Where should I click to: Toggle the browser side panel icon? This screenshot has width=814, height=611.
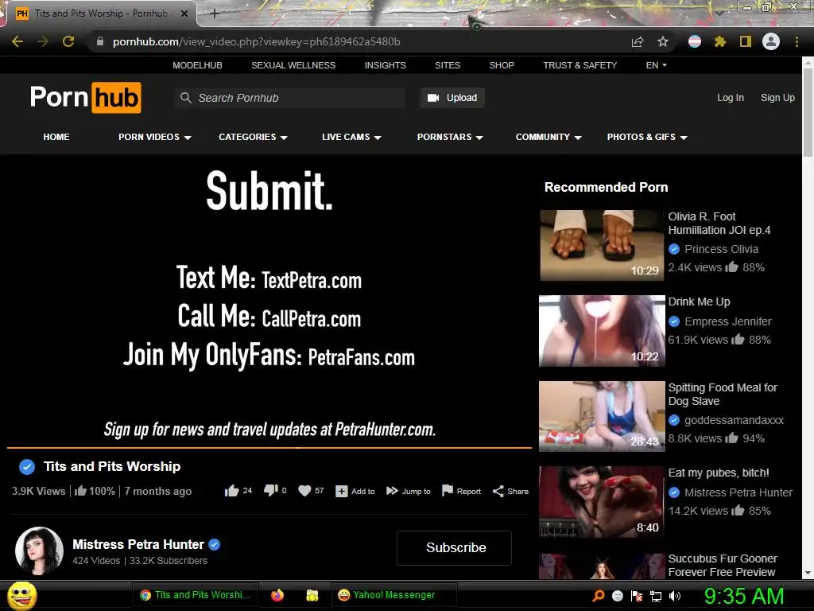click(x=746, y=41)
